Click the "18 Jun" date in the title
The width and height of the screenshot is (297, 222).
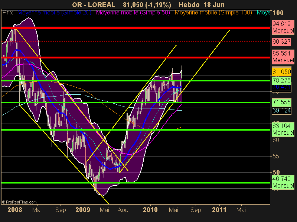214,4
